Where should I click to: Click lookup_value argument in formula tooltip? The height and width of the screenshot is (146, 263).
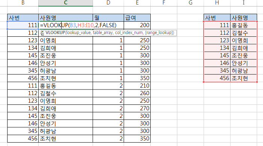coord(79,33)
